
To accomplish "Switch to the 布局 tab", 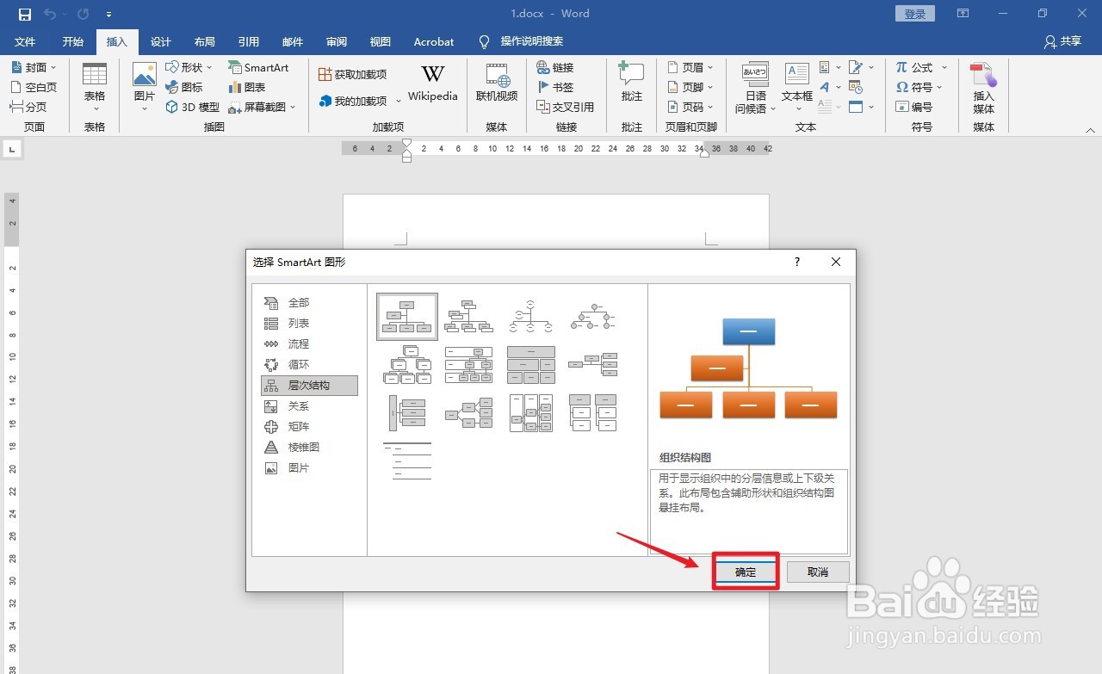I will (205, 41).
